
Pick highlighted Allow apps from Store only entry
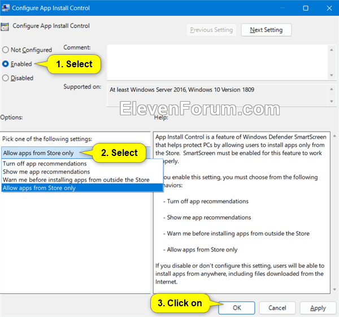[x=82, y=188]
